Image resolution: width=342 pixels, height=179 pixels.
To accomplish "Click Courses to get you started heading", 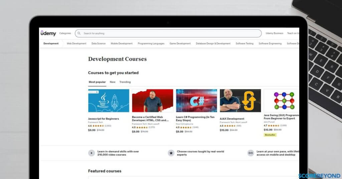I will click(113, 73).
